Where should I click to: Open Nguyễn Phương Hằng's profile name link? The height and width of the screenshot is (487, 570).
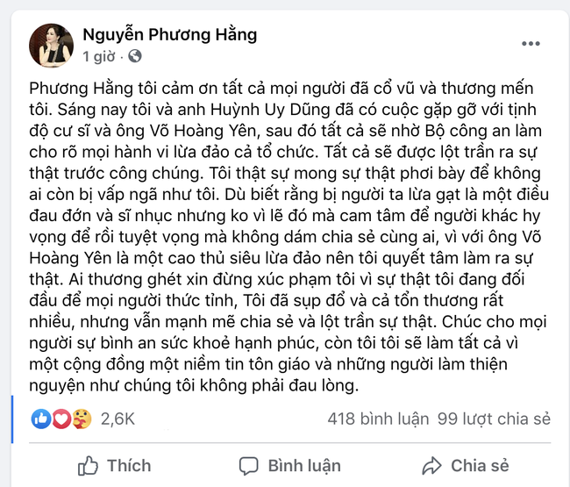tap(169, 35)
